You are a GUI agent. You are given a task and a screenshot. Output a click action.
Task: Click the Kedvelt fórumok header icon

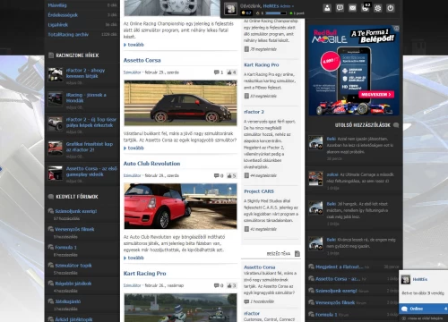tap(51, 197)
